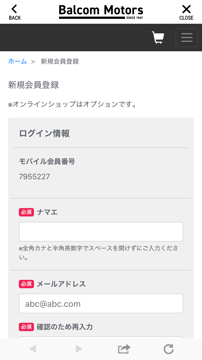
Task: Click the Balcom Motors logo
Action: click(101, 12)
